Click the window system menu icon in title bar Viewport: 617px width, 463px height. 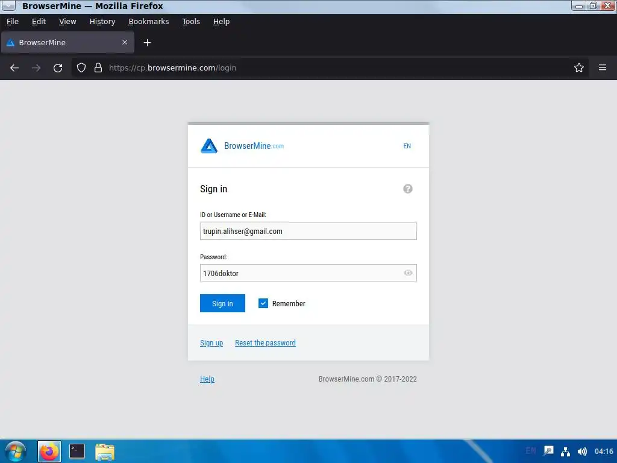8,5
